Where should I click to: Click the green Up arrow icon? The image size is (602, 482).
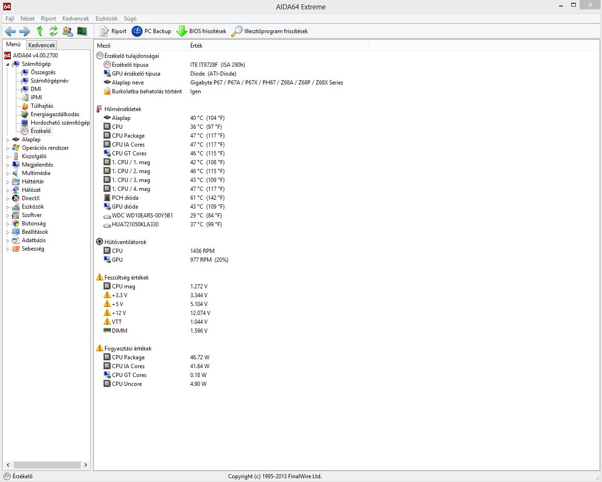click(x=40, y=31)
